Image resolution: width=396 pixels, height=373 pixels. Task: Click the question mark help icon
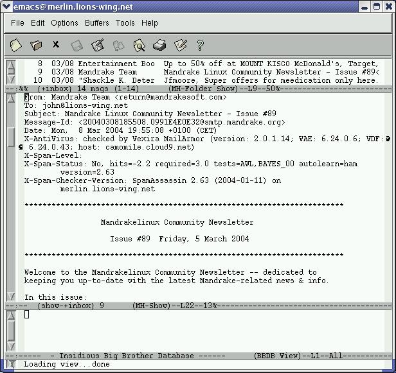200,45
